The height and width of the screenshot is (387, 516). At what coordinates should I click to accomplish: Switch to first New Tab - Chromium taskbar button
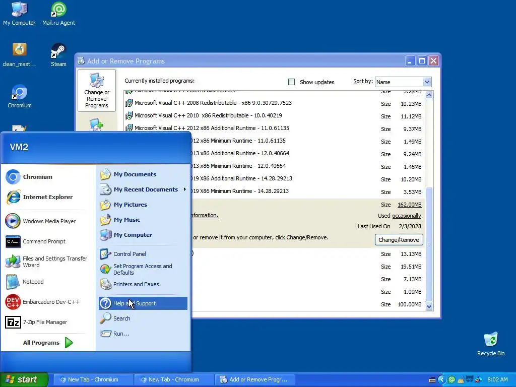pos(93,379)
